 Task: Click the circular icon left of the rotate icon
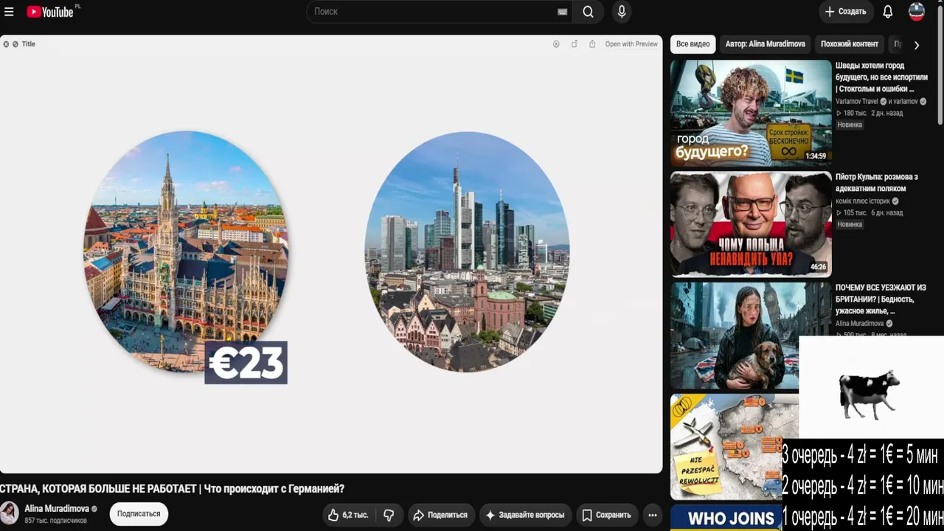click(556, 44)
